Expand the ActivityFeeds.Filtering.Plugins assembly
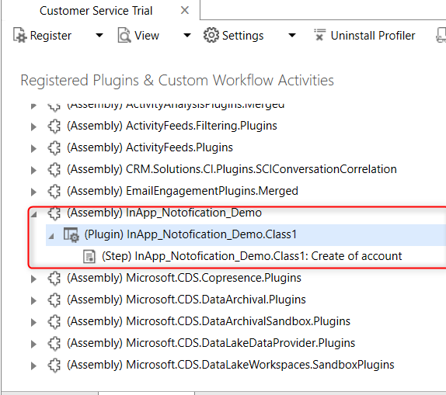This screenshot has width=446, height=395. [x=33, y=126]
